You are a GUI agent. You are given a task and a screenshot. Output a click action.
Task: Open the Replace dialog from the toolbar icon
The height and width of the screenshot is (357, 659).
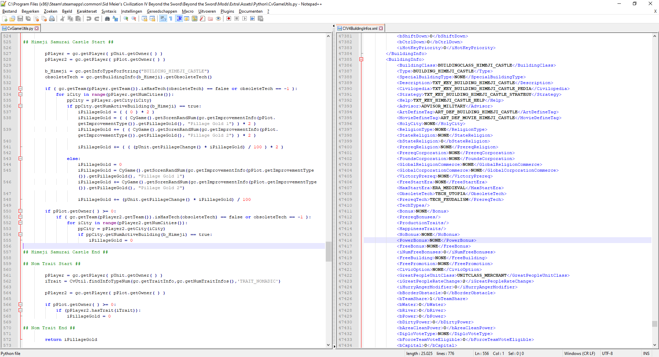tap(115, 19)
